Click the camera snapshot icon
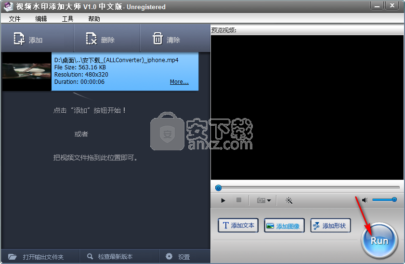 tap(261, 200)
